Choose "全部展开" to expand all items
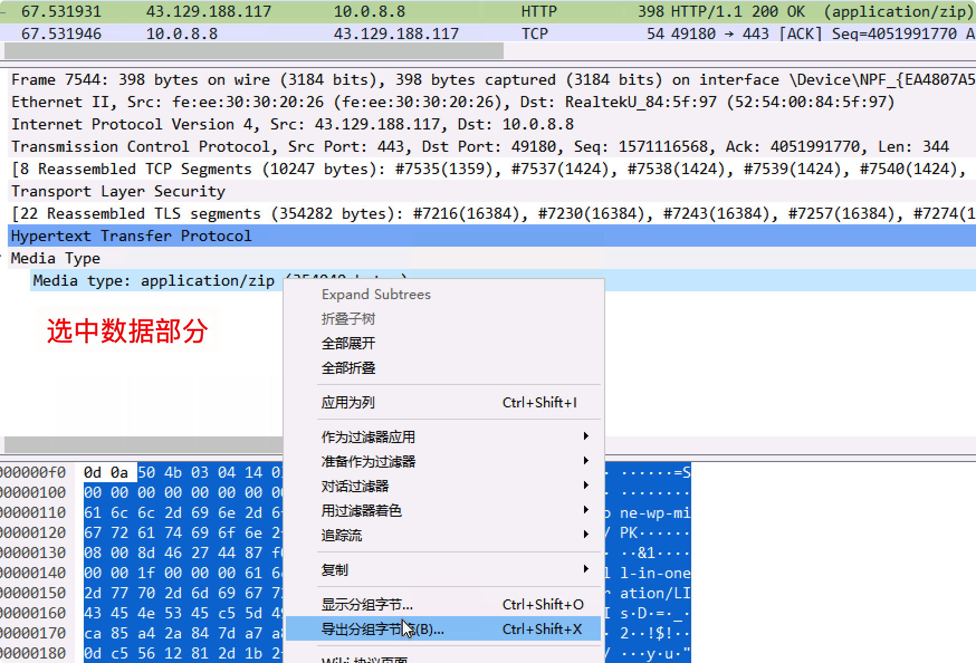This screenshot has width=976, height=663. (347, 343)
